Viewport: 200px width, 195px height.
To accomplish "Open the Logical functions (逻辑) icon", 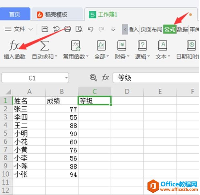I will [142, 45].
